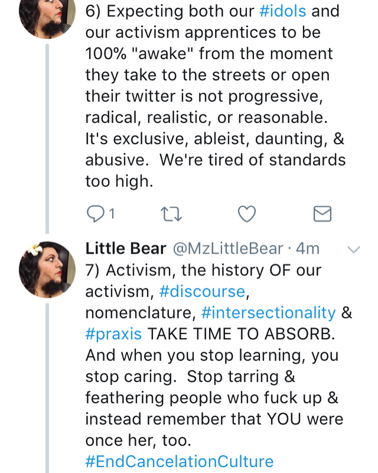The width and height of the screenshot is (378, 473).
Task: Like tweet 6 with the heart icon
Action: click(247, 214)
